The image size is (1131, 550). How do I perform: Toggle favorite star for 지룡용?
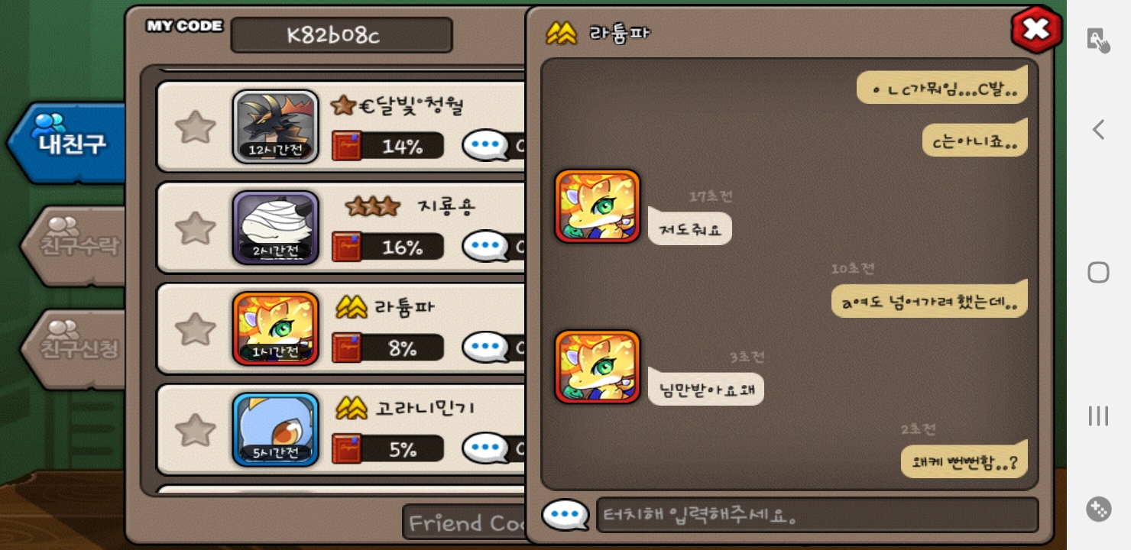pyautogui.click(x=196, y=228)
